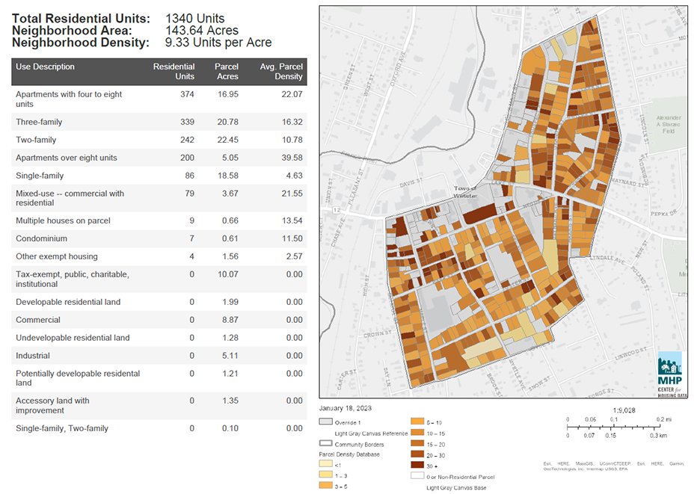700x494 pixels.
Task: Select 'Tax-exempt, public, charitable, institutional' label
Action: [73, 279]
